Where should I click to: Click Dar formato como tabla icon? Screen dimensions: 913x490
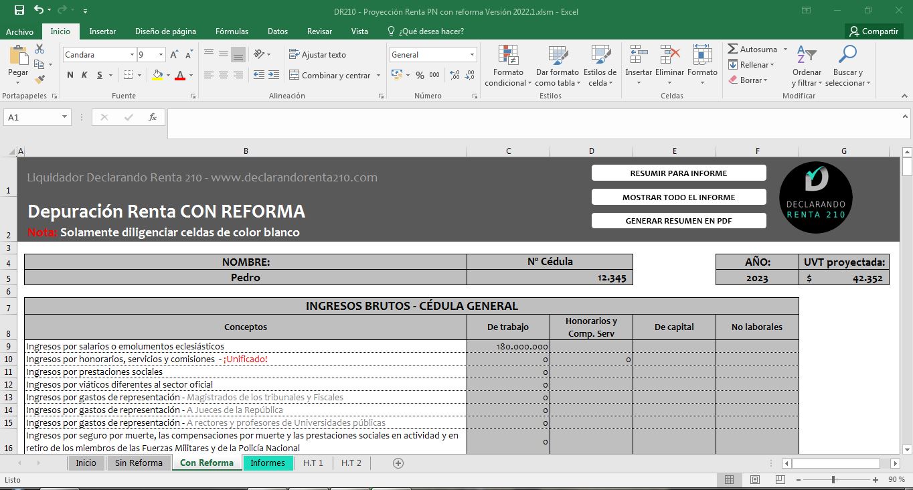tap(557, 55)
